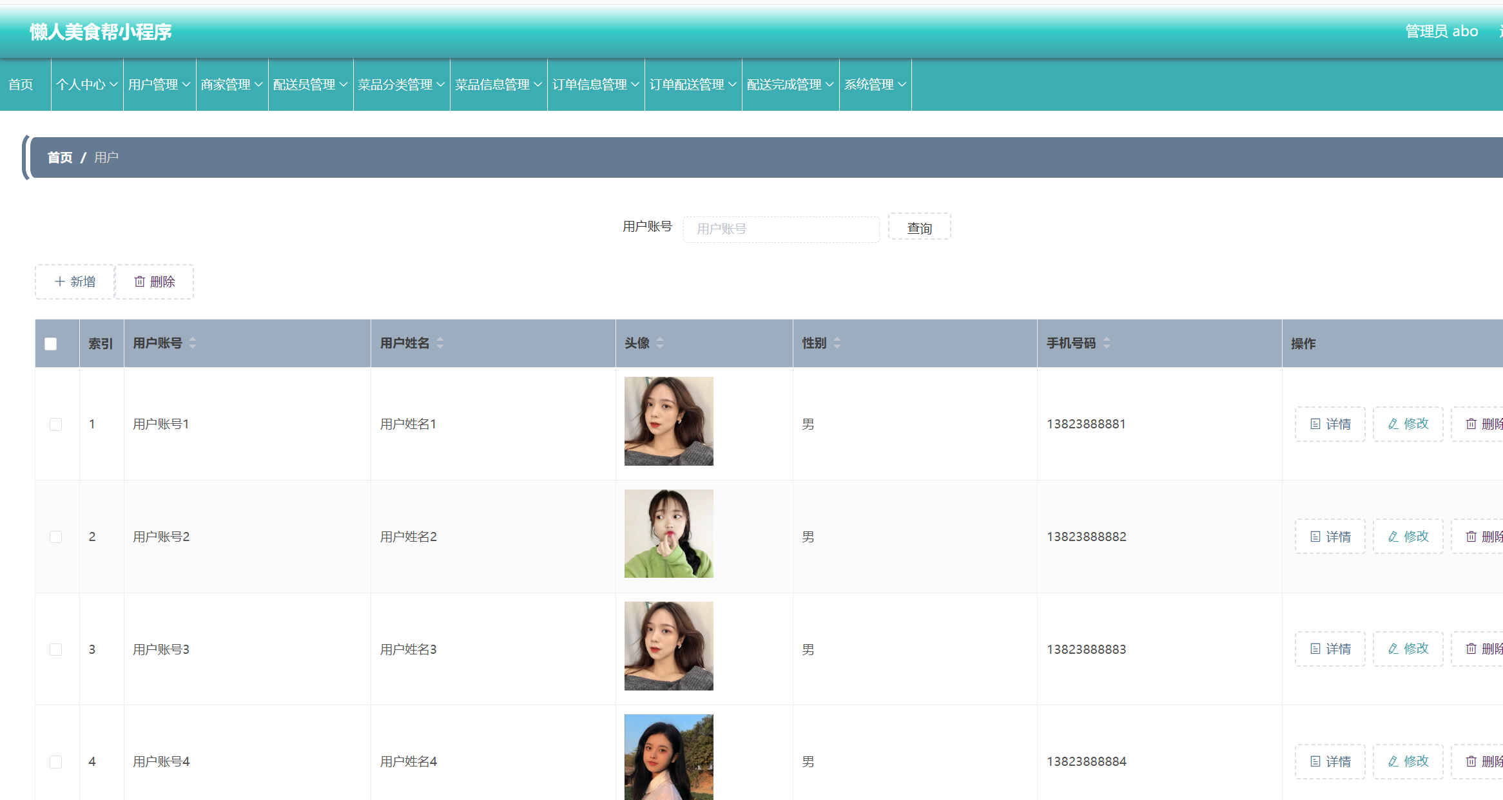The height and width of the screenshot is (800, 1503).
Task: Sort table by 性别 column arrows
Action: coord(837,343)
